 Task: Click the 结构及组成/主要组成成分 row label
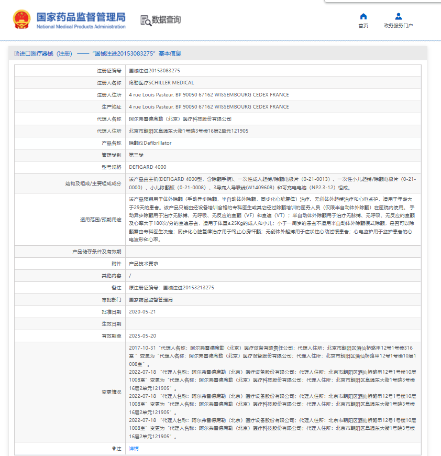pos(93,183)
